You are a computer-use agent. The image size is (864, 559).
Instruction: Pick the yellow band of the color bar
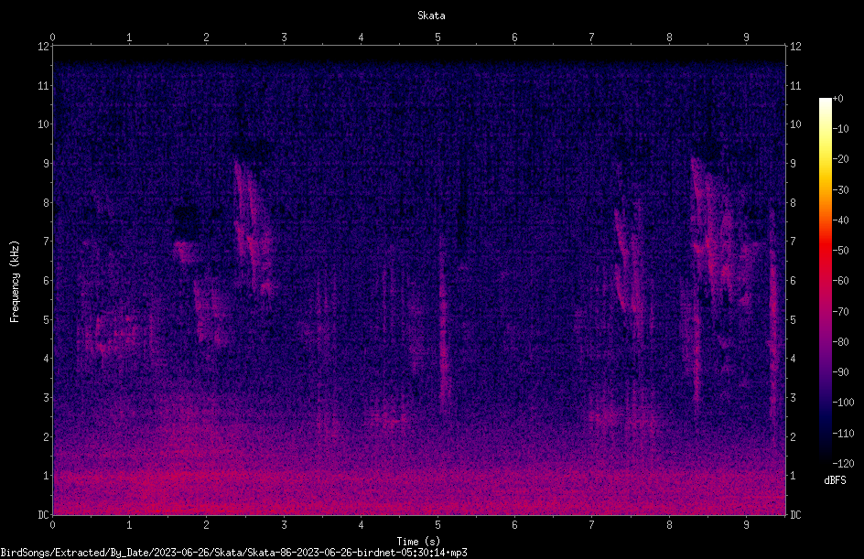tap(826, 160)
